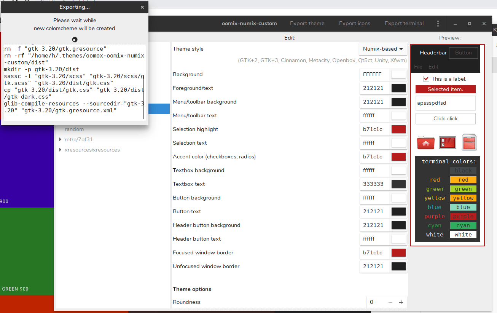
Task: Expand the xresources/xresources tree item
Action: pos(61,150)
